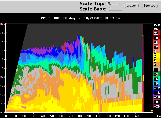Click the Unzoom button
Image resolution: width=161 pixels, height=118 pixels.
pos(133,5)
